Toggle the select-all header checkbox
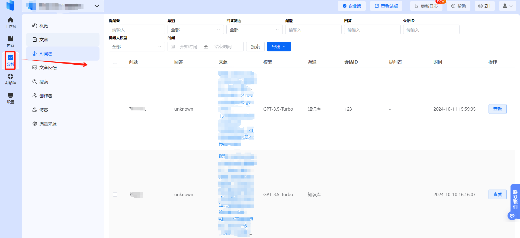This screenshot has width=520, height=238. pos(115,62)
